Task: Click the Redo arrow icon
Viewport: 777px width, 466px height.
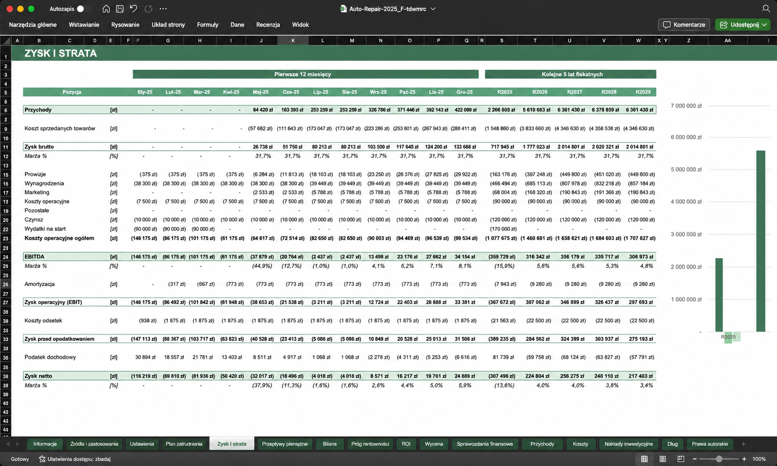Action: pos(148,9)
